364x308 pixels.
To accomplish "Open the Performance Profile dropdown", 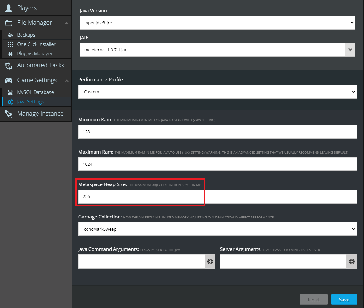I will (217, 92).
